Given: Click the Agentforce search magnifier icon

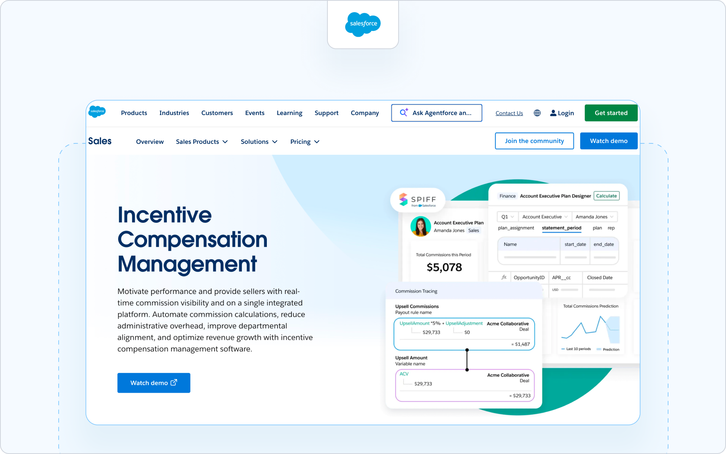Looking at the screenshot, I should coord(404,112).
